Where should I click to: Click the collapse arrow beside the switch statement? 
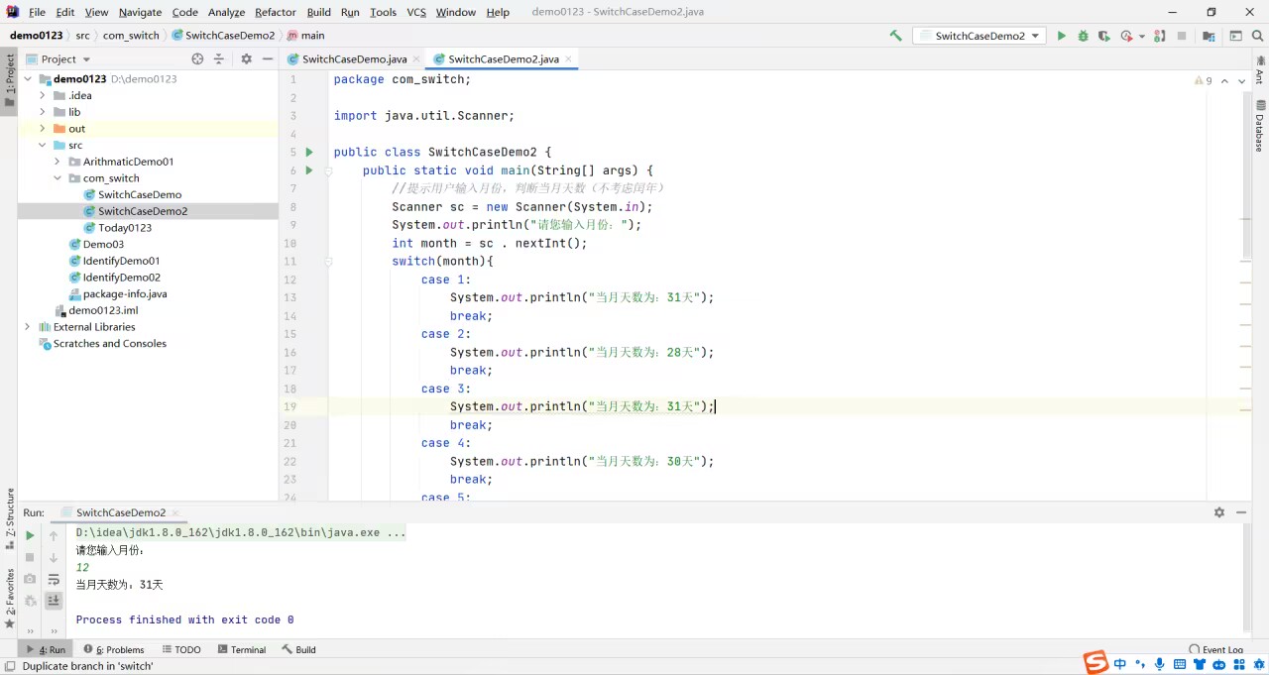point(328,262)
